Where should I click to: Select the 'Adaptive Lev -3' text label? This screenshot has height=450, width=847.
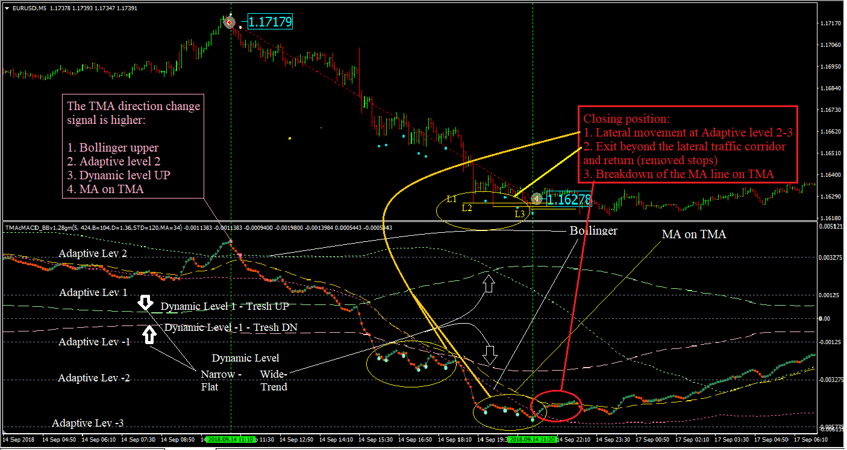tap(88, 423)
